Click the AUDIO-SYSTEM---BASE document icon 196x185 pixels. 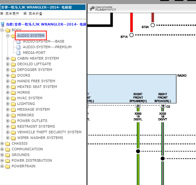pos(19,42)
